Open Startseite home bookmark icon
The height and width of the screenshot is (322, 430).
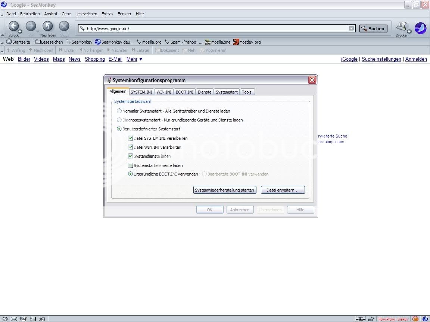click(x=9, y=42)
